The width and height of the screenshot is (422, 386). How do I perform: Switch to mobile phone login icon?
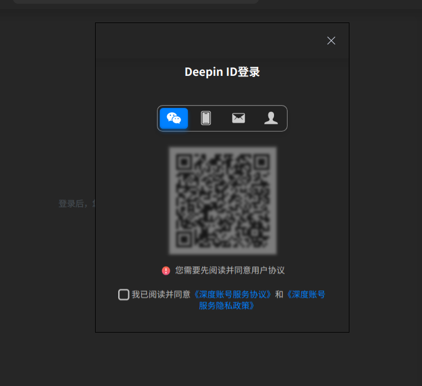click(206, 119)
